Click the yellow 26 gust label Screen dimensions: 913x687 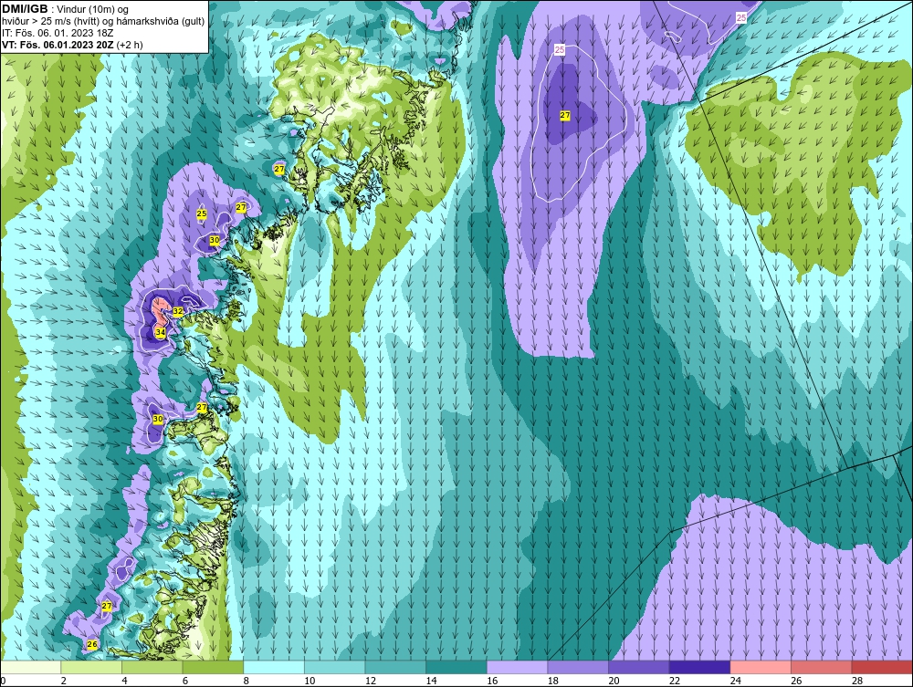(92, 644)
